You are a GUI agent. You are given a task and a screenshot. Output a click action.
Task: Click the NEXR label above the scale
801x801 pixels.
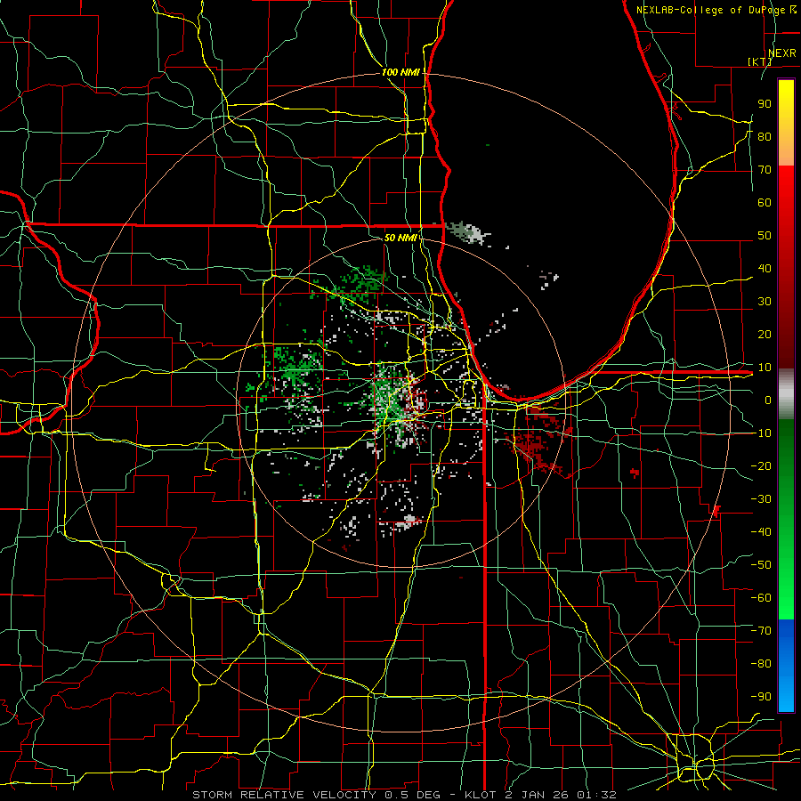782,53
